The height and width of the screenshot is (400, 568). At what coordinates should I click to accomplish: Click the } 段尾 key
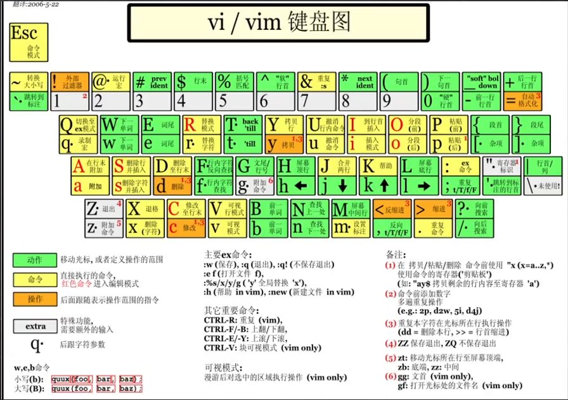tap(531, 125)
